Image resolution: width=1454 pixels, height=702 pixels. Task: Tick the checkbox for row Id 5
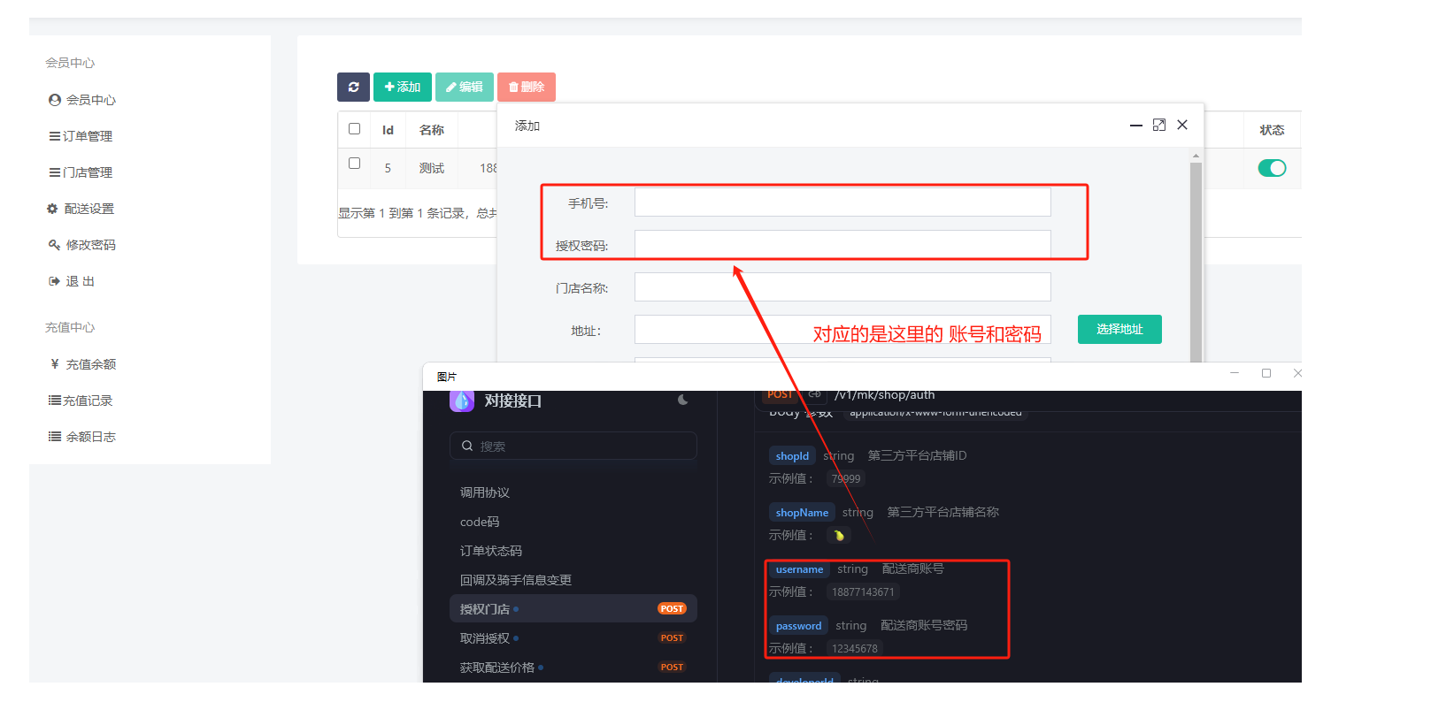(x=355, y=163)
